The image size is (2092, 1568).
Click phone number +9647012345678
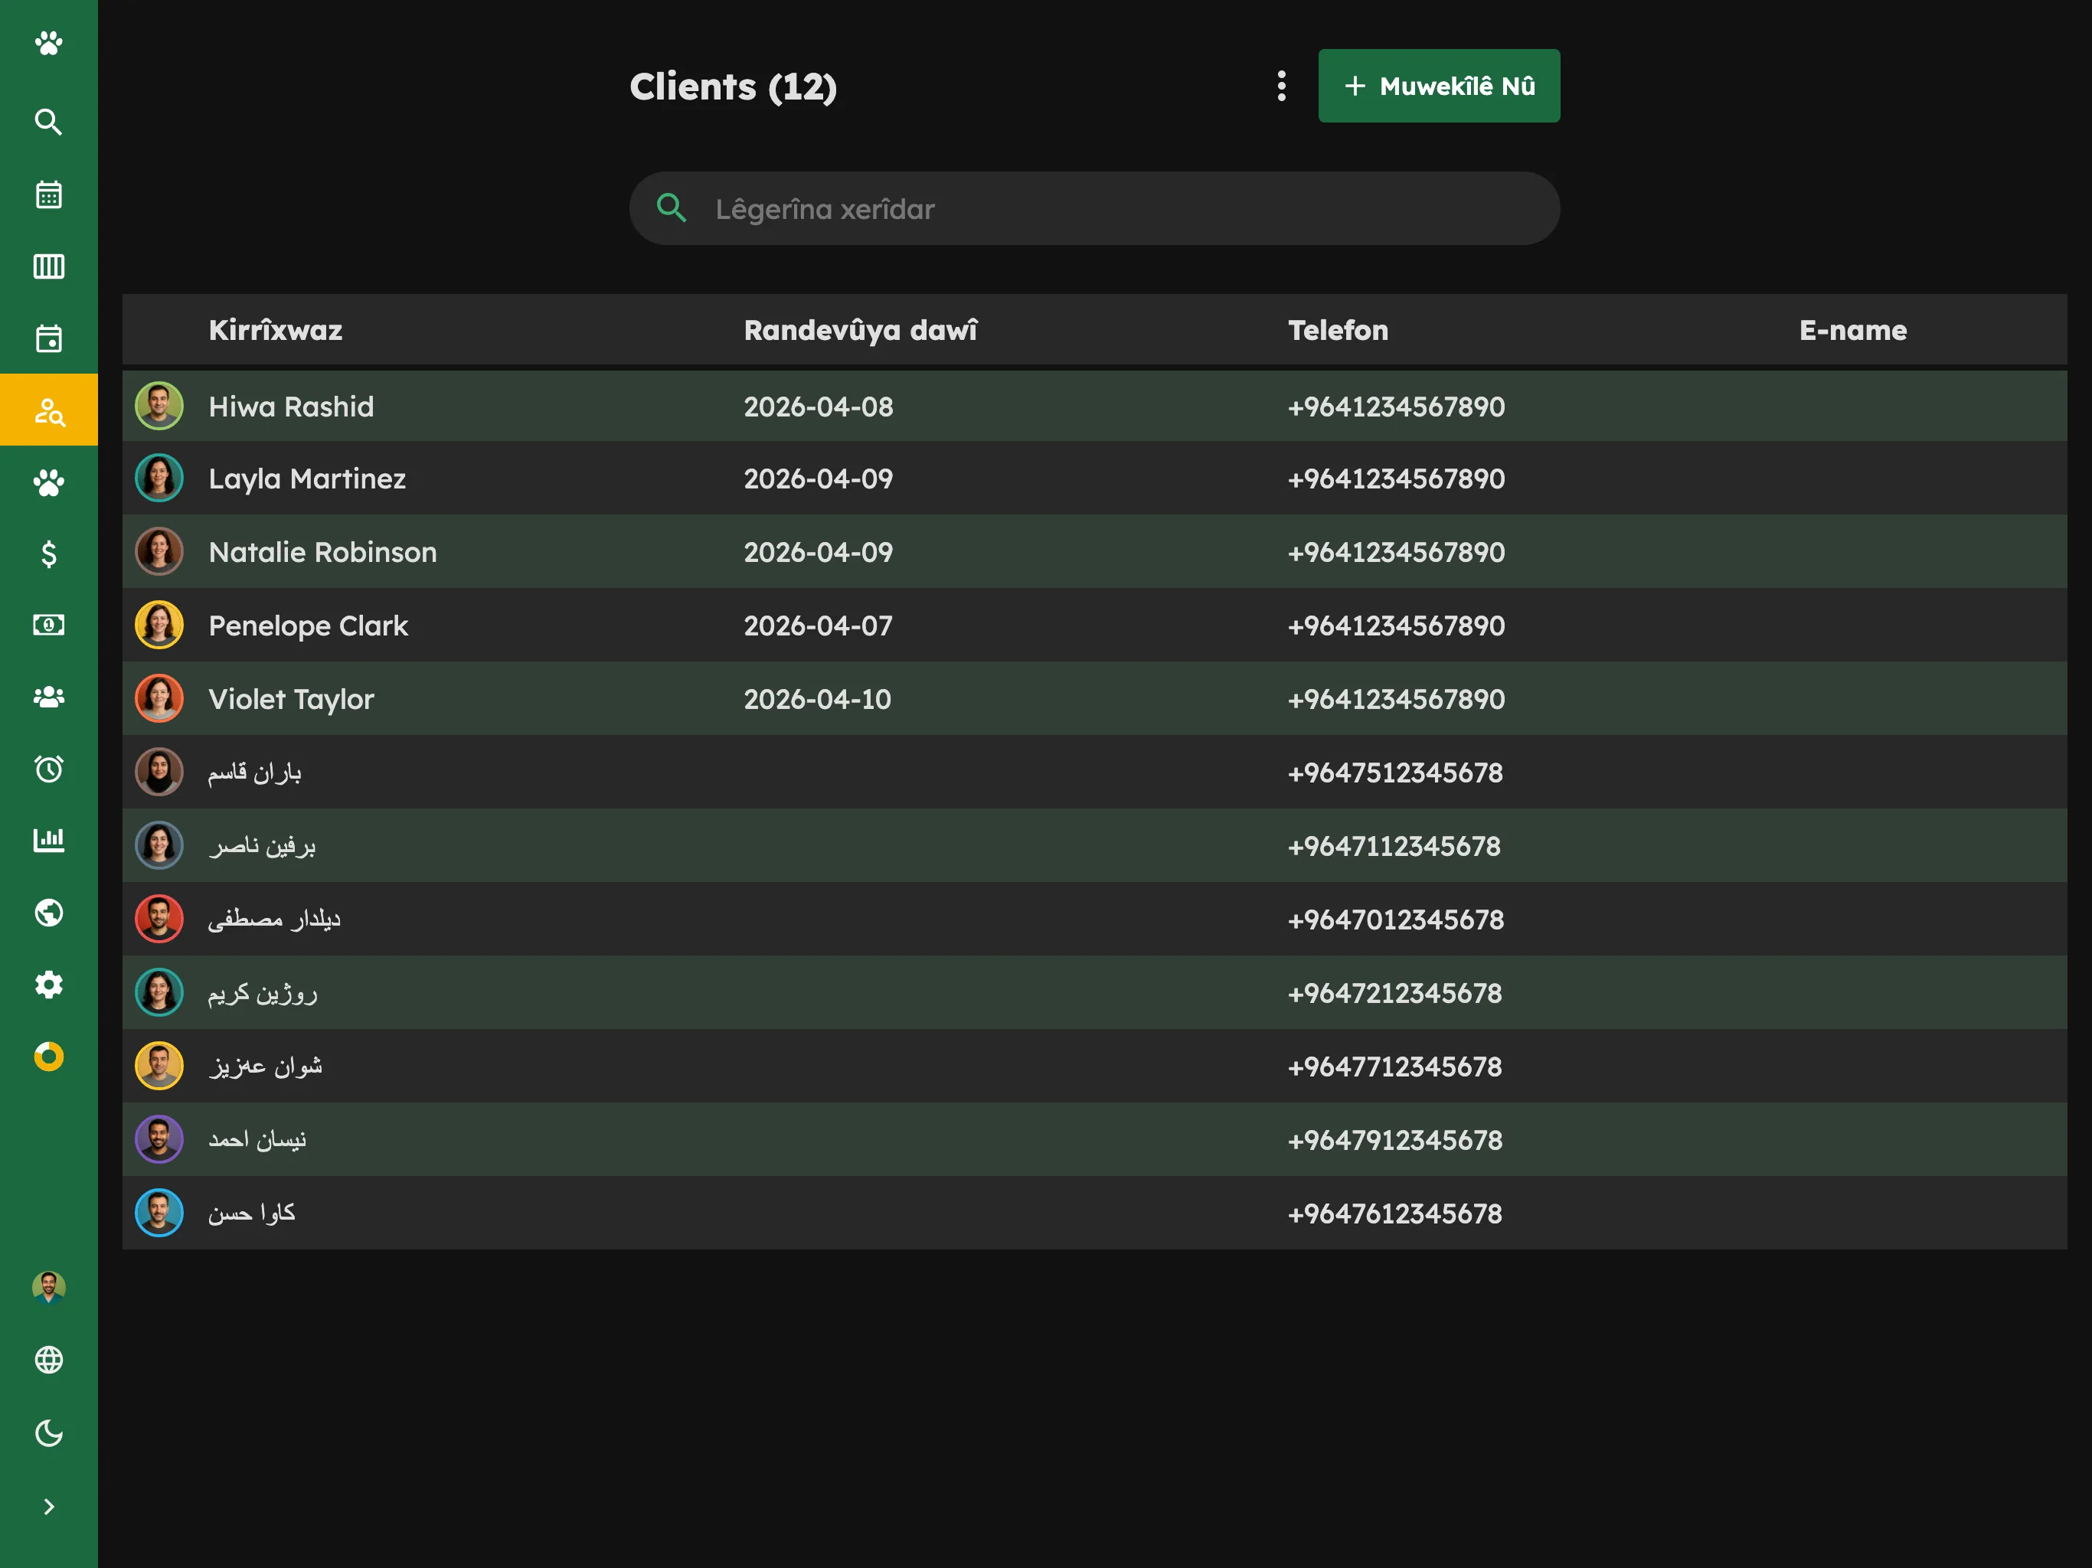coord(1396,920)
